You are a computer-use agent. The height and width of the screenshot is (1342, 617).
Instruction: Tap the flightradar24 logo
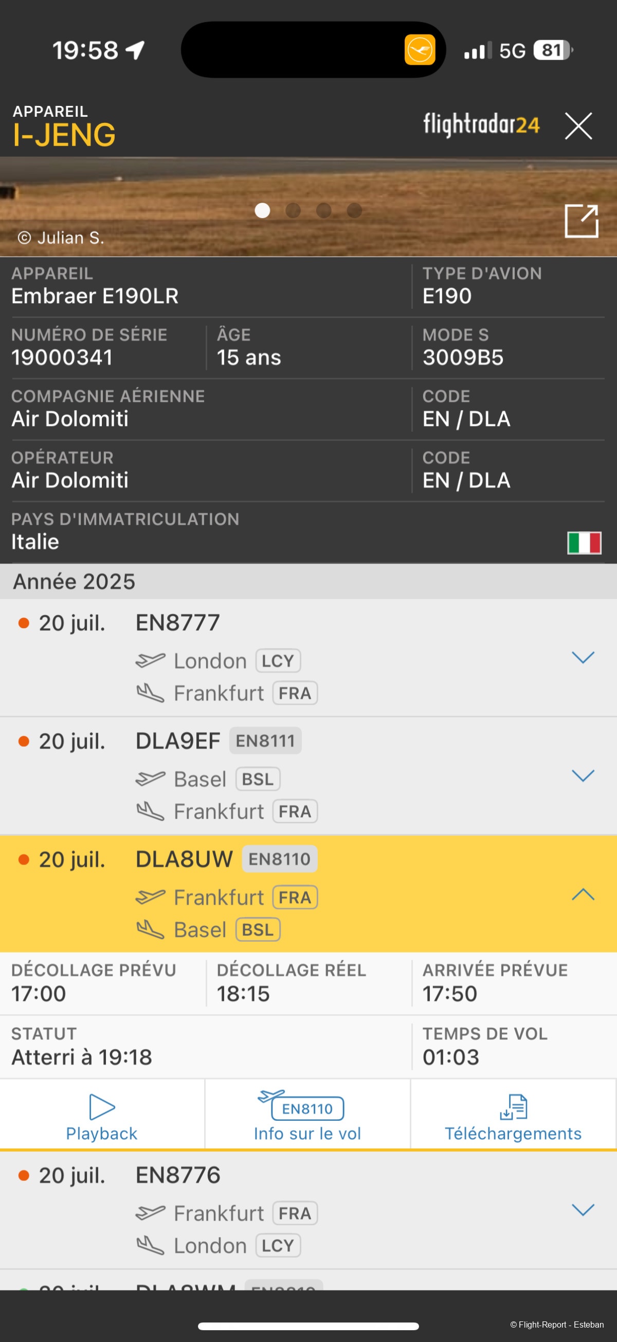481,125
